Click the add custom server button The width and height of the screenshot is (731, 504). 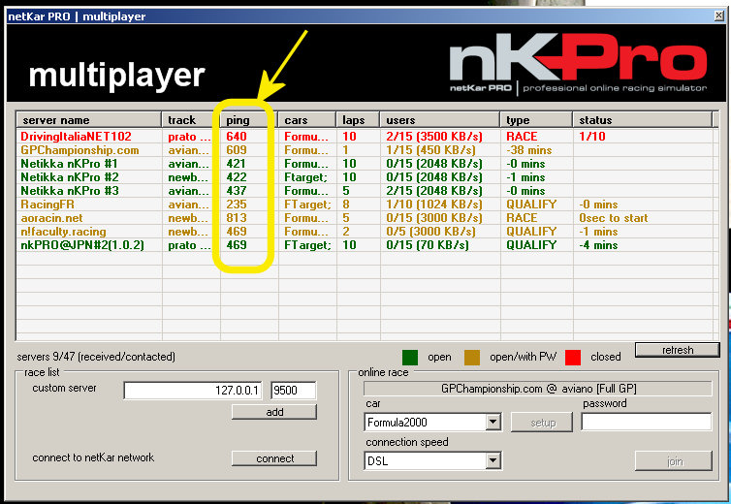click(x=274, y=412)
